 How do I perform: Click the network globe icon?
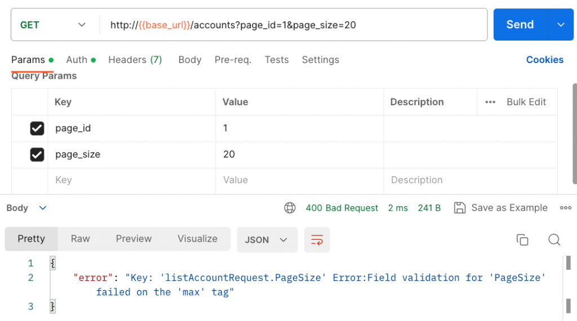click(290, 208)
